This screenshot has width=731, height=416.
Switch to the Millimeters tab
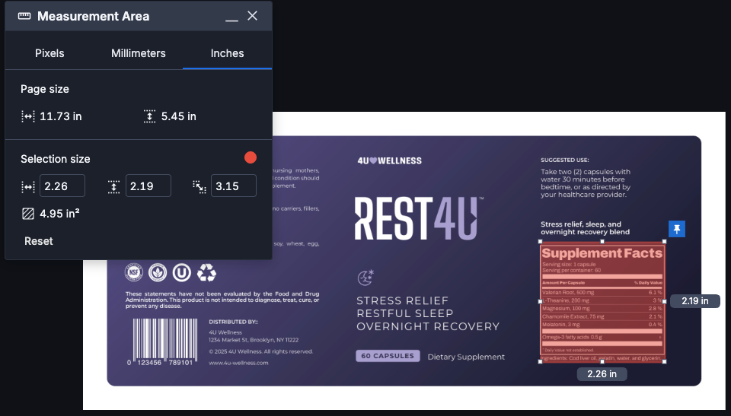tap(139, 53)
